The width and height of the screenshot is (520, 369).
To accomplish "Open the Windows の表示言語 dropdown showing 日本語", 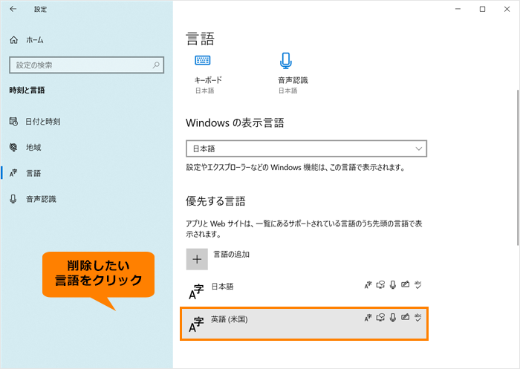I will click(306, 148).
